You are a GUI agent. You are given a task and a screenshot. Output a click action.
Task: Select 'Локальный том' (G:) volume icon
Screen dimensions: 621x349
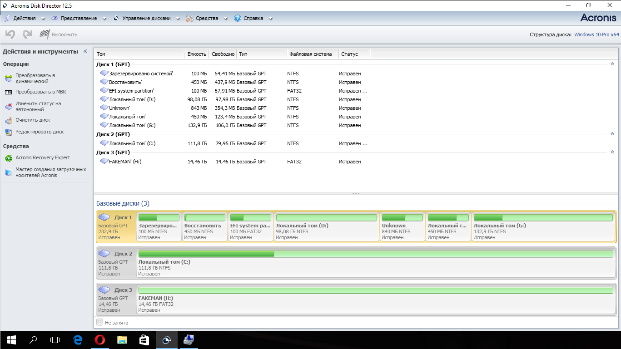point(104,125)
